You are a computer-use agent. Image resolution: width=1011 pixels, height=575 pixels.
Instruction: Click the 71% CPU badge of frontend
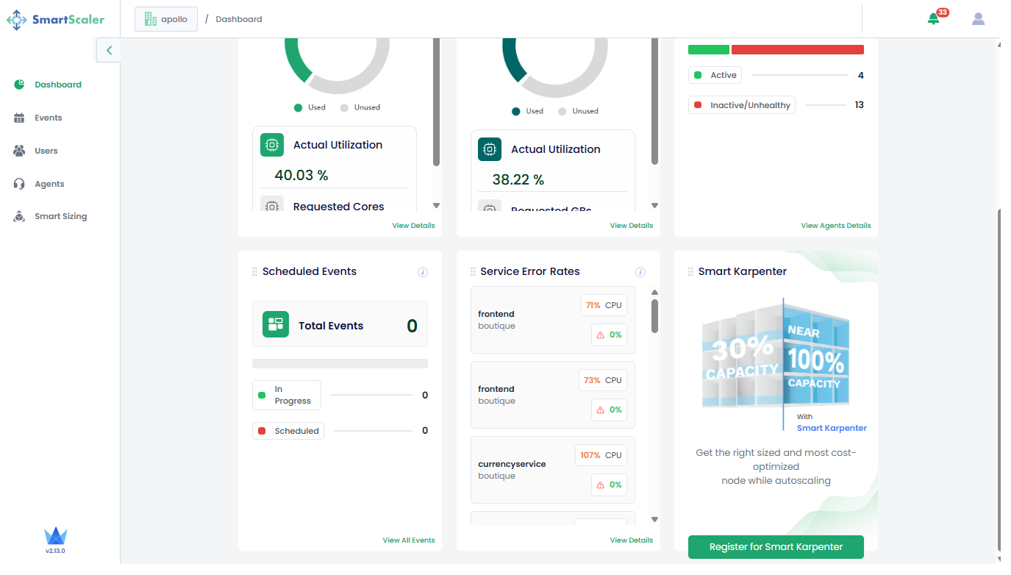(x=604, y=305)
